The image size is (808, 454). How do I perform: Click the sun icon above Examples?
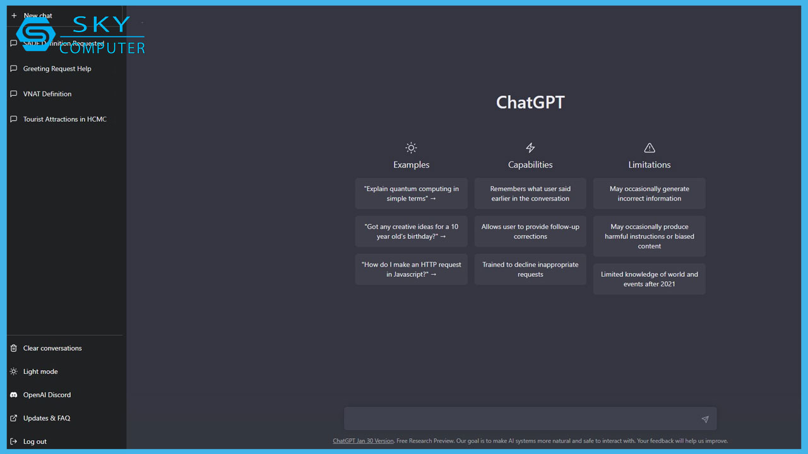pyautogui.click(x=411, y=148)
